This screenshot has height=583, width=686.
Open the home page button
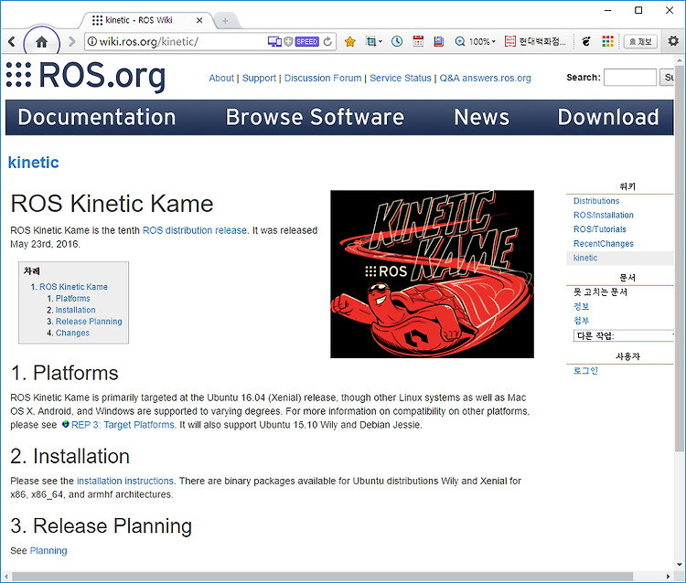[x=41, y=42]
